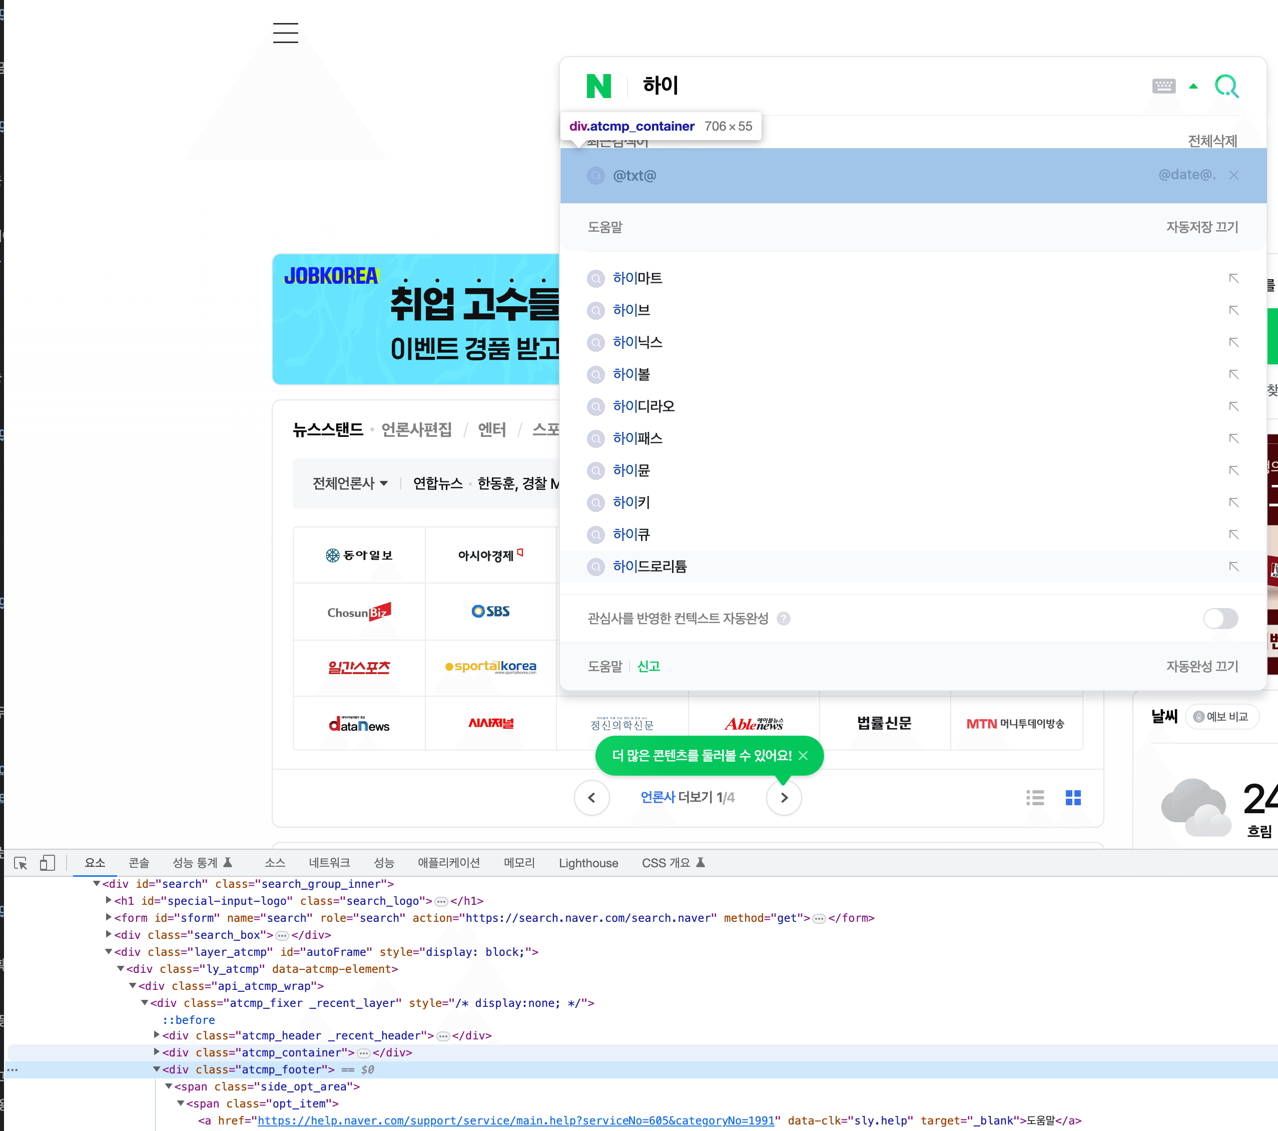The width and height of the screenshot is (1278, 1131).
Task: Click the 전체삭제 link
Action: (1212, 140)
